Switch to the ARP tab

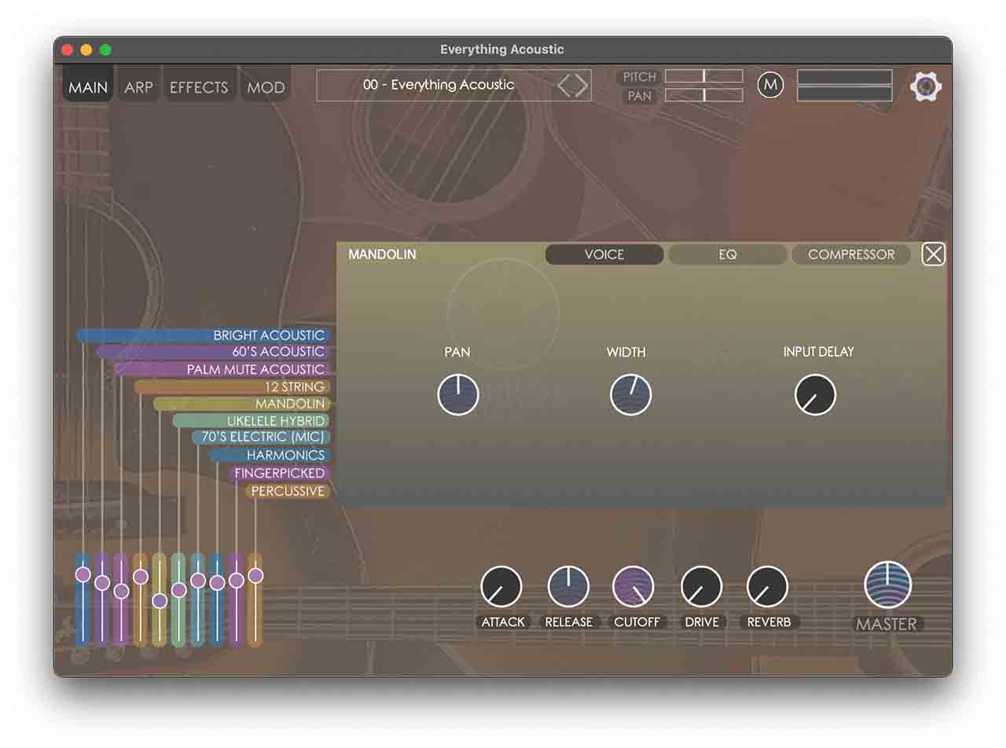pos(138,87)
